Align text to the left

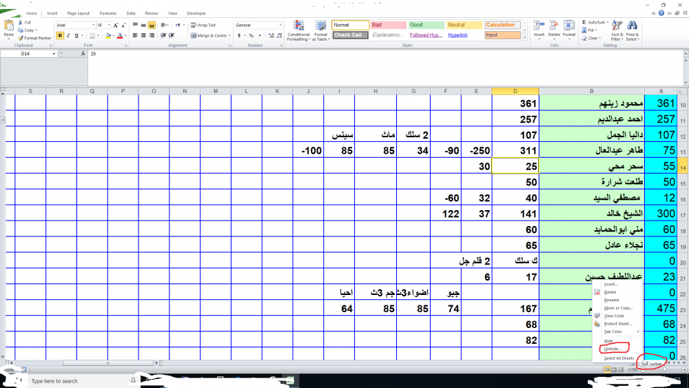click(135, 36)
